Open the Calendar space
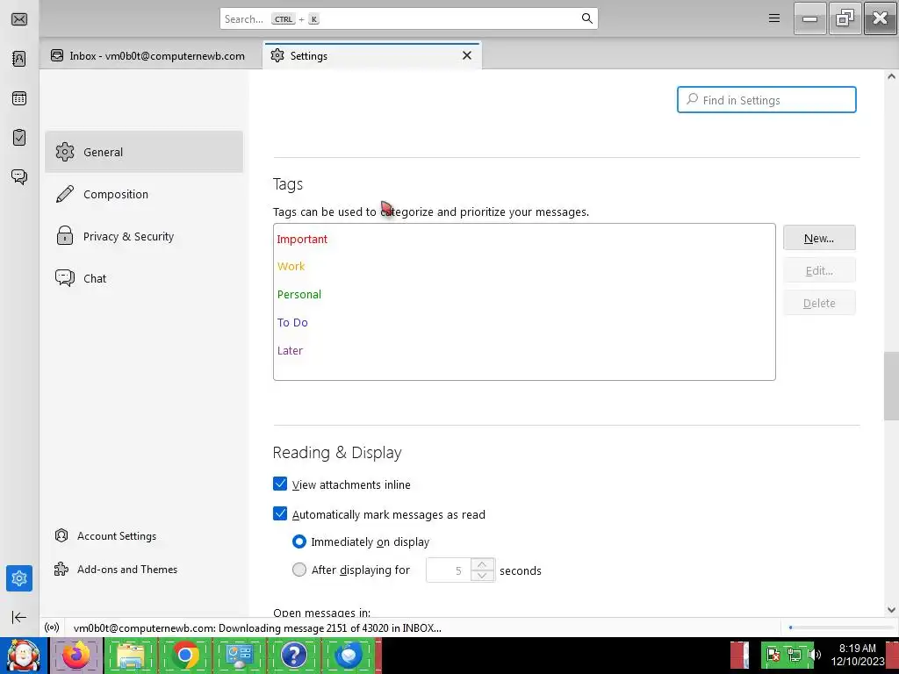 point(19,98)
